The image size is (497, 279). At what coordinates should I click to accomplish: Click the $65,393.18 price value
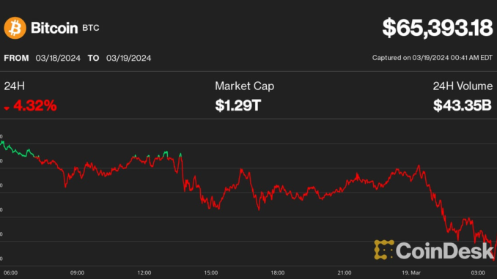tap(438, 28)
